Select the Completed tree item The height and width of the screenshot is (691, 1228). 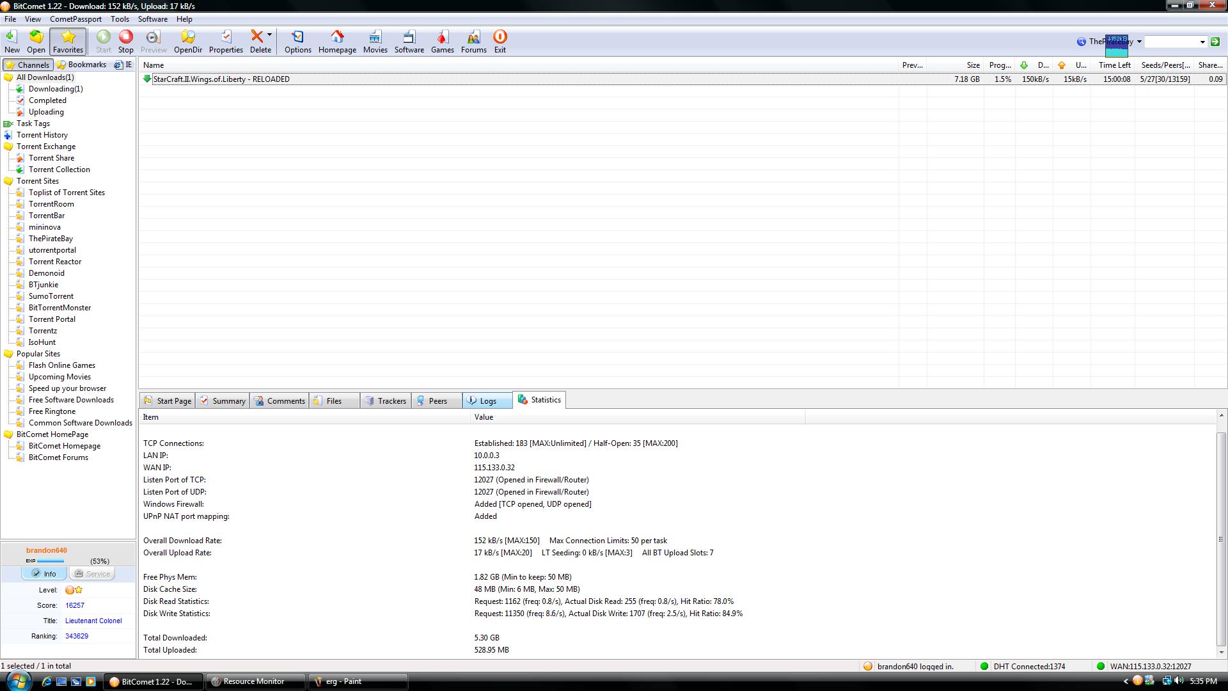[x=47, y=100]
